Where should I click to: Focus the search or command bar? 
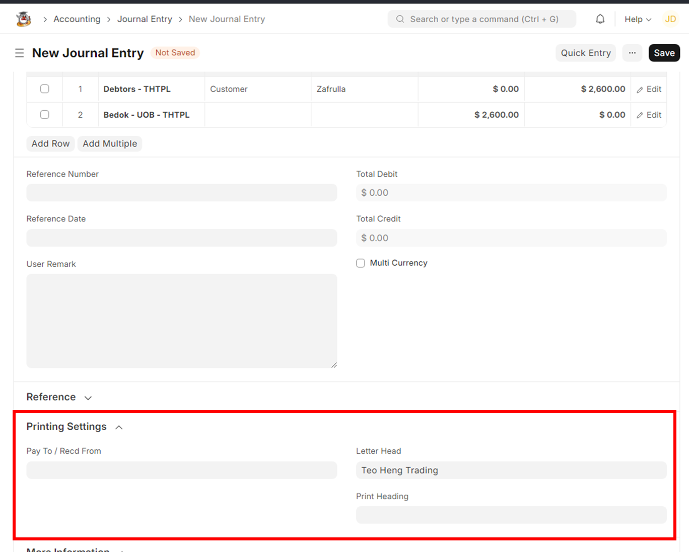click(482, 19)
